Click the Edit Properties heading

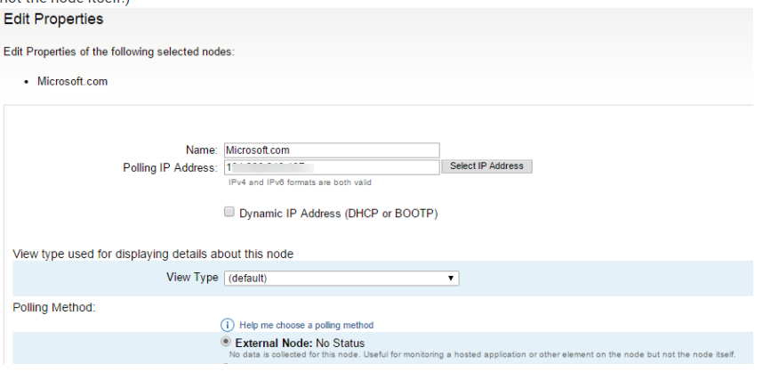[53, 19]
